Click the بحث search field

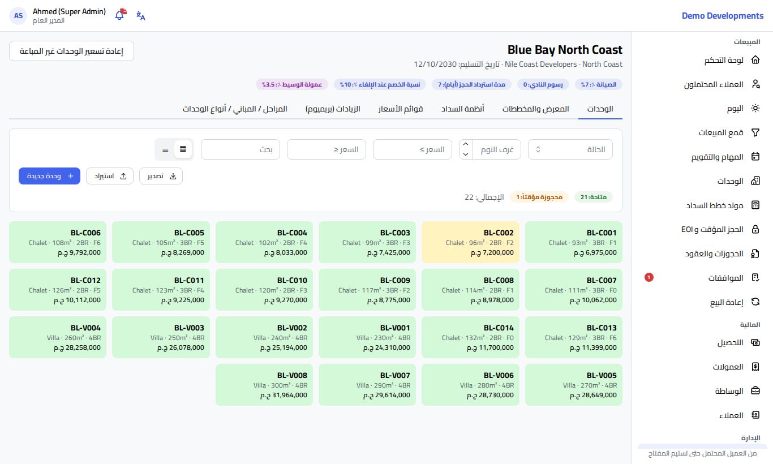pos(241,149)
